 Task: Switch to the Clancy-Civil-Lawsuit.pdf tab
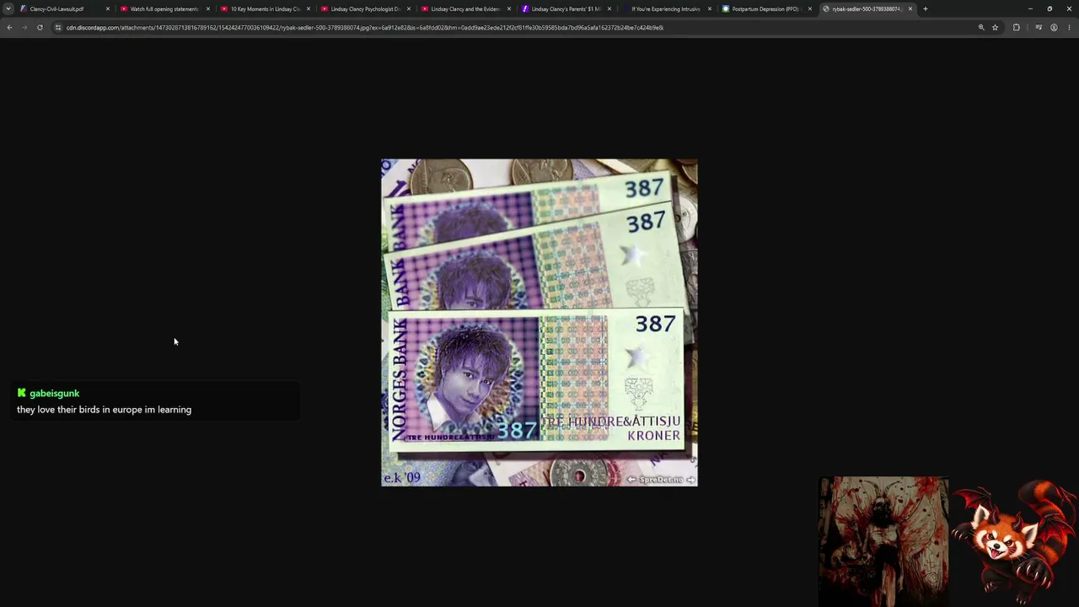pyautogui.click(x=63, y=8)
